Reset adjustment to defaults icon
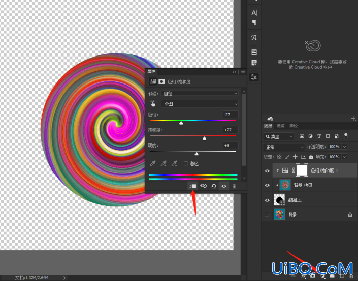Viewport: 358px width, 281px height. pyautogui.click(x=214, y=186)
